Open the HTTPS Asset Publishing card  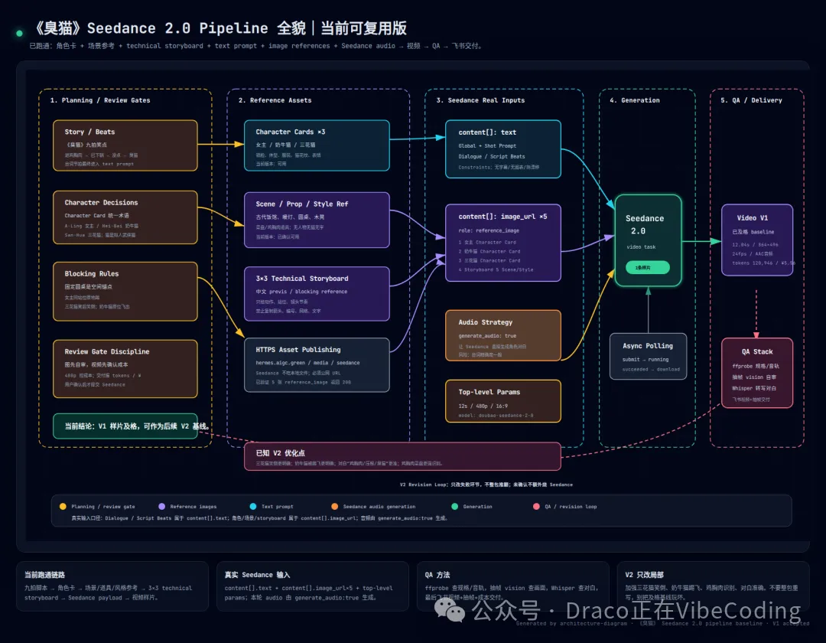pos(317,364)
